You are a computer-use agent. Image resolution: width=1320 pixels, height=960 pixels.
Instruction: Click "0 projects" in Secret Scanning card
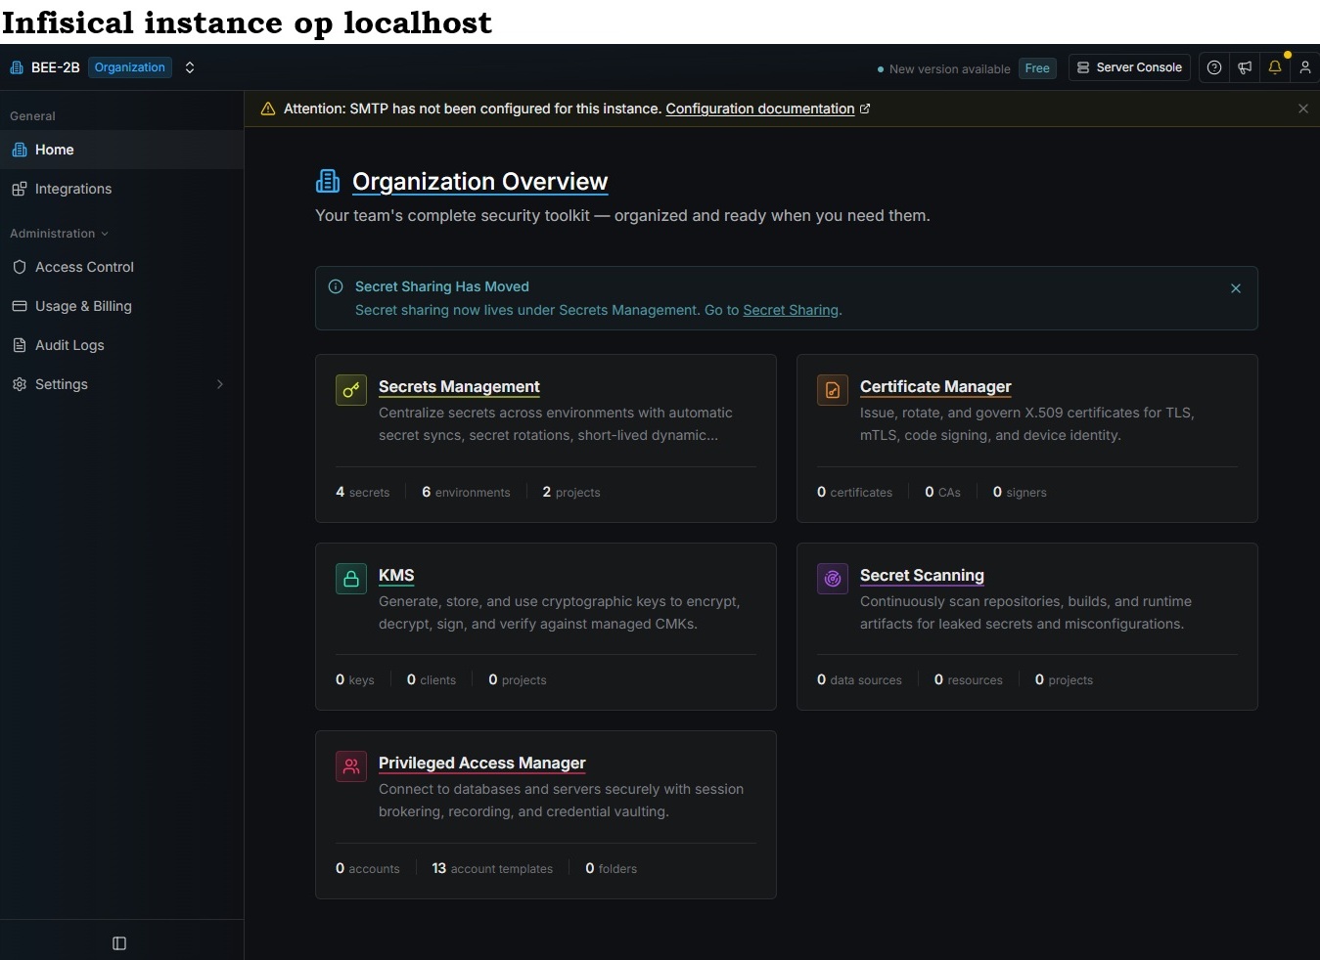[1064, 679]
